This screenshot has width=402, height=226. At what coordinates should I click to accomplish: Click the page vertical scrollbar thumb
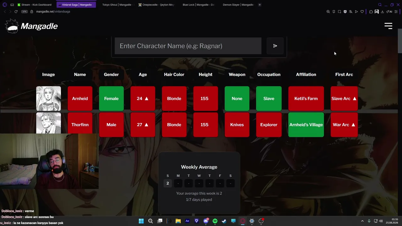click(x=400, y=41)
